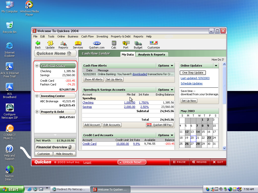The width and height of the screenshot is (258, 193).
Task: Open the Budget toolbar icon
Action: [x=138, y=45]
